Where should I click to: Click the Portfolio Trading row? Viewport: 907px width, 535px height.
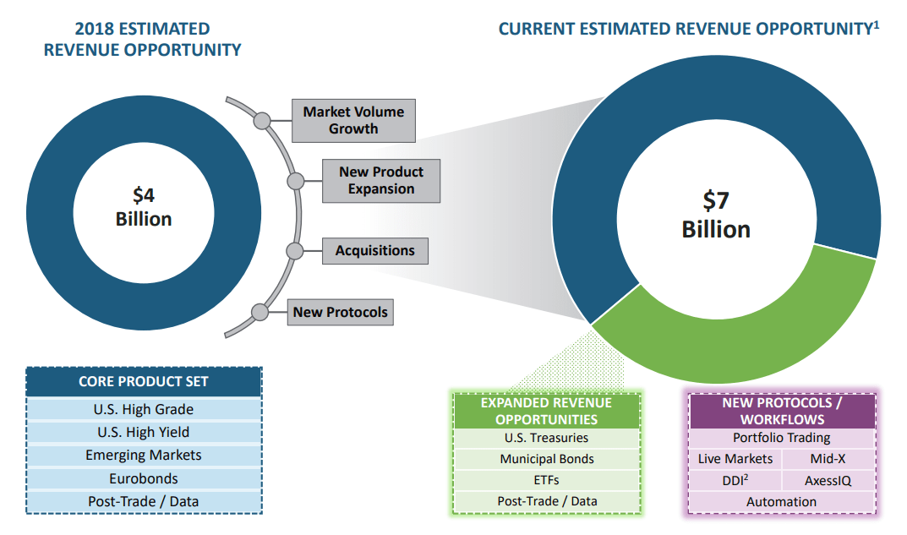tap(780, 438)
